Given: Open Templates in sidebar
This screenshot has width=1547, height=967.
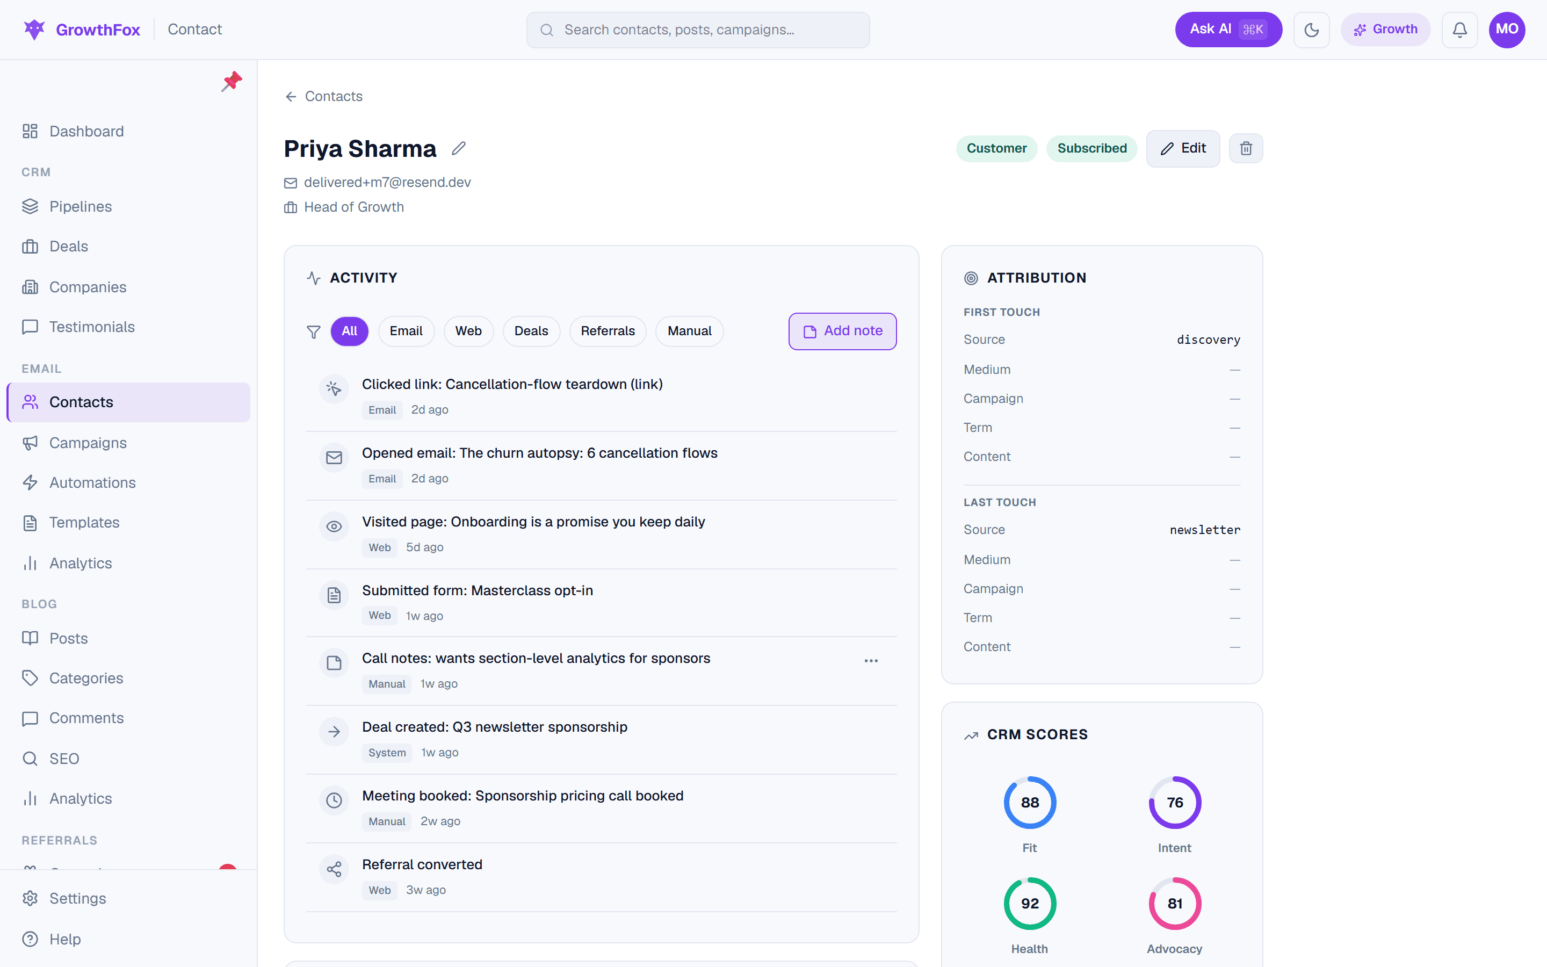Looking at the screenshot, I should 128,523.
